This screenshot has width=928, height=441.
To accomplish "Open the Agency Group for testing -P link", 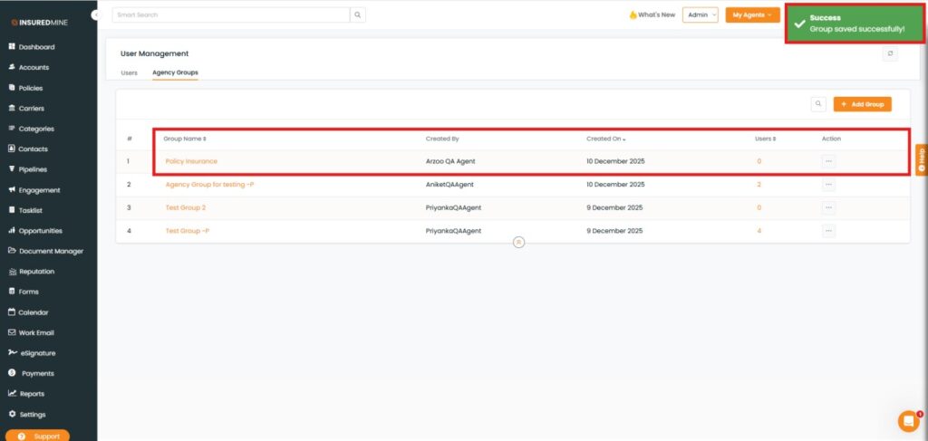I will click(209, 184).
